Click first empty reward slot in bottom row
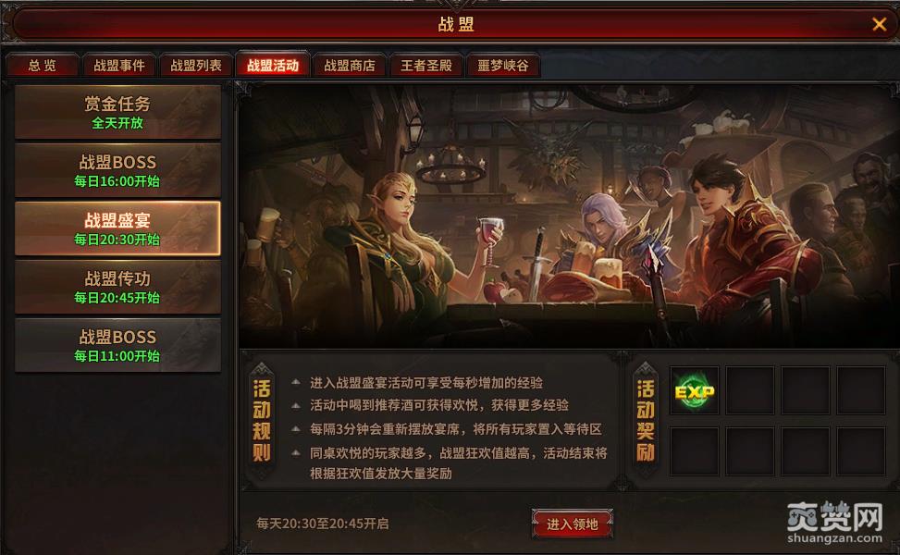 (695, 451)
